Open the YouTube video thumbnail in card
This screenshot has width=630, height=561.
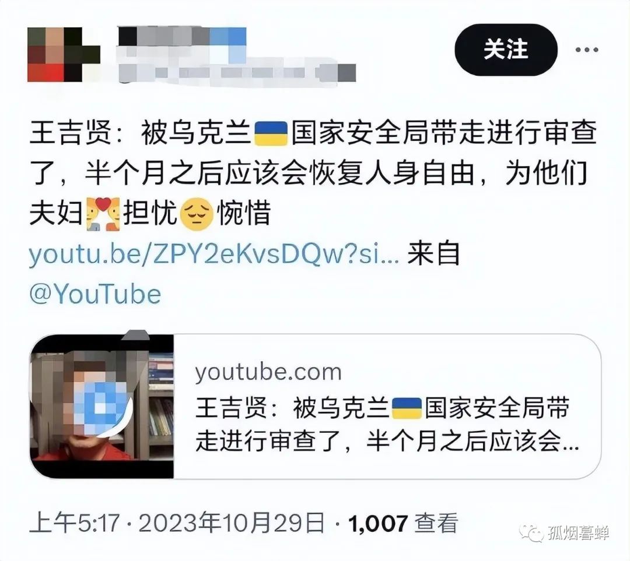coord(102,407)
